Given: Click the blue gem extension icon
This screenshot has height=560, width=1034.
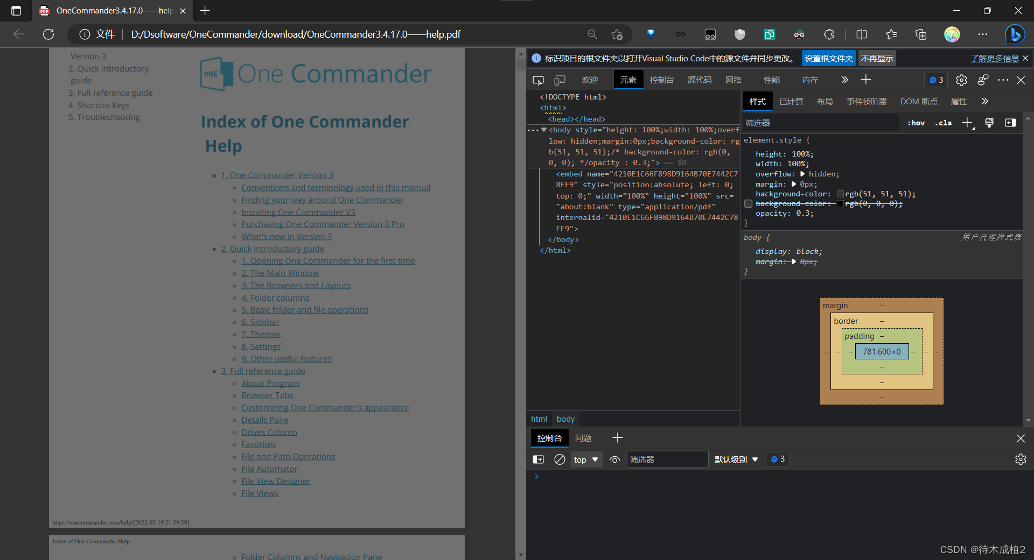Looking at the screenshot, I should [651, 34].
